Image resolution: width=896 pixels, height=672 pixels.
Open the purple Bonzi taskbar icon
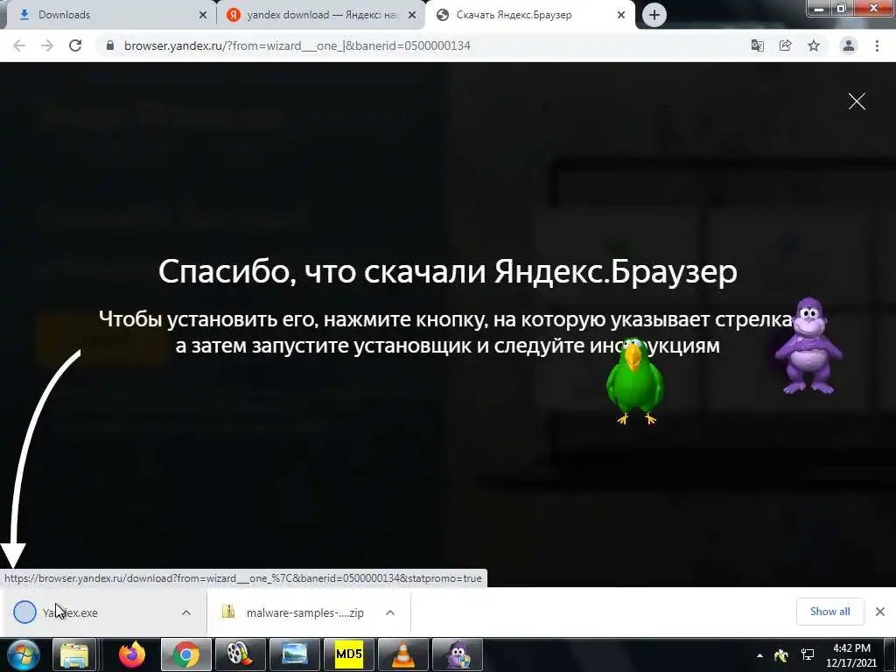click(457, 654)
